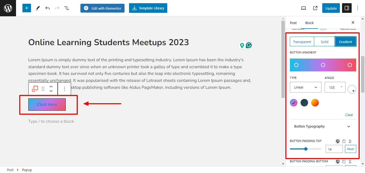Click the Edit with Elementor button
This screenshot has height=173, width=365.
103,8
